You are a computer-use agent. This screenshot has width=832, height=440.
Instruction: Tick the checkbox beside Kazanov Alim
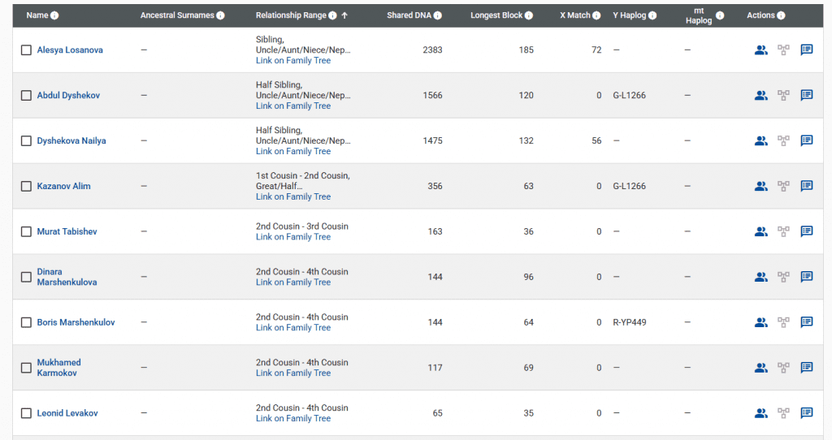26,187
